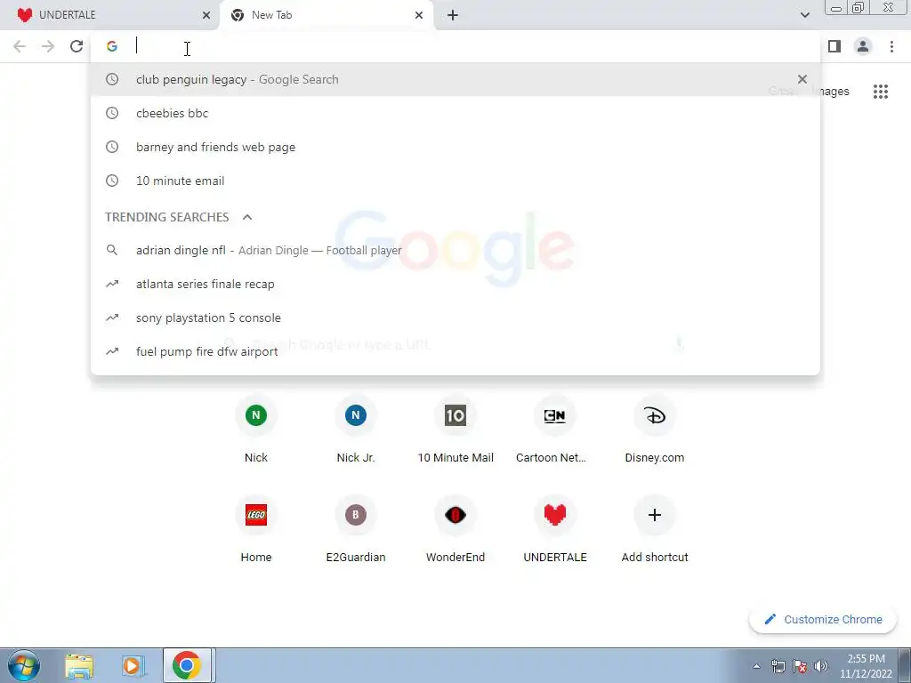This screenshot has width=911, height=683.
Task: Click the Images link
Action: (x=832, y=92)
